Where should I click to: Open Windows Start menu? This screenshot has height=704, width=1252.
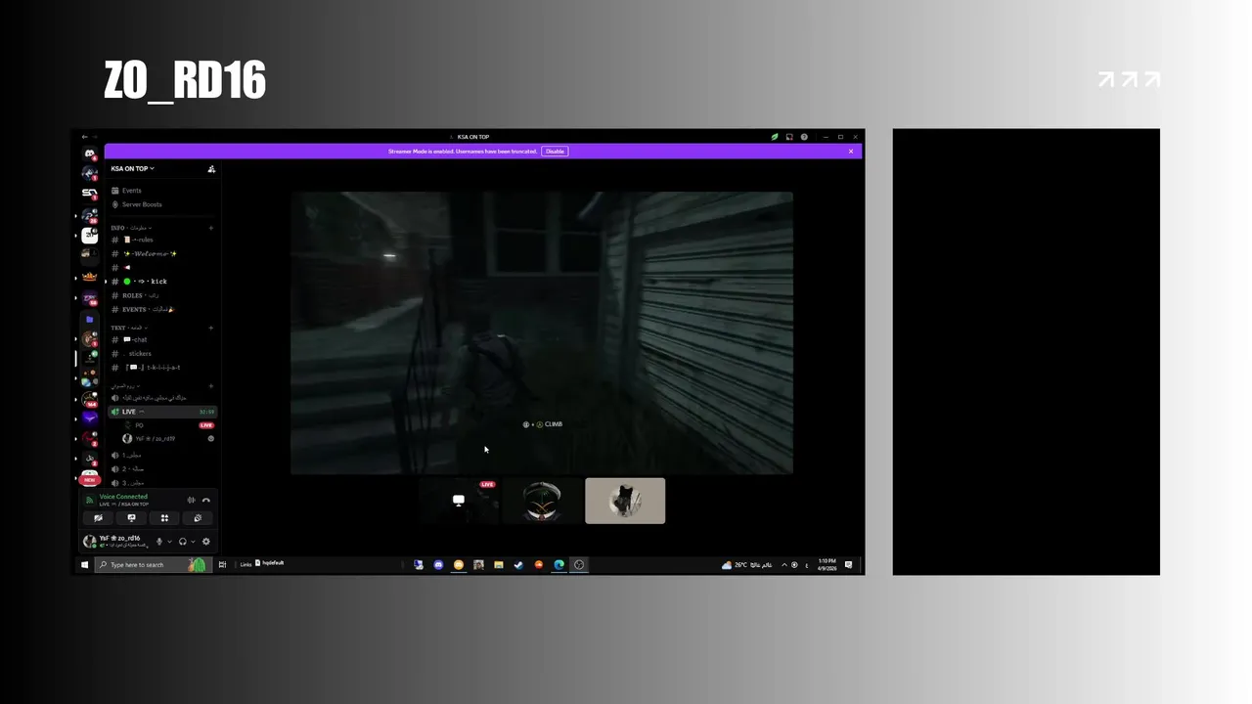click(84, 564)
